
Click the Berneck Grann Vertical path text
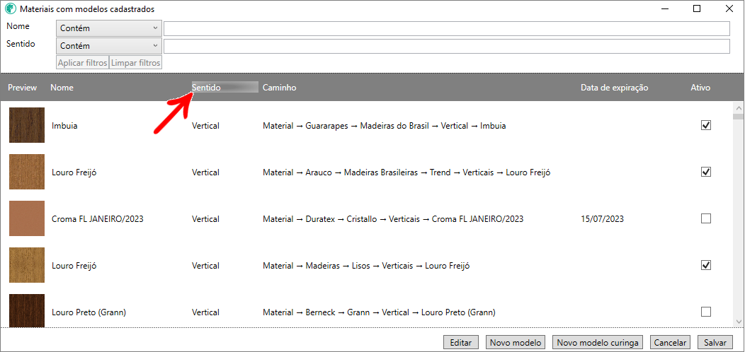379,312
